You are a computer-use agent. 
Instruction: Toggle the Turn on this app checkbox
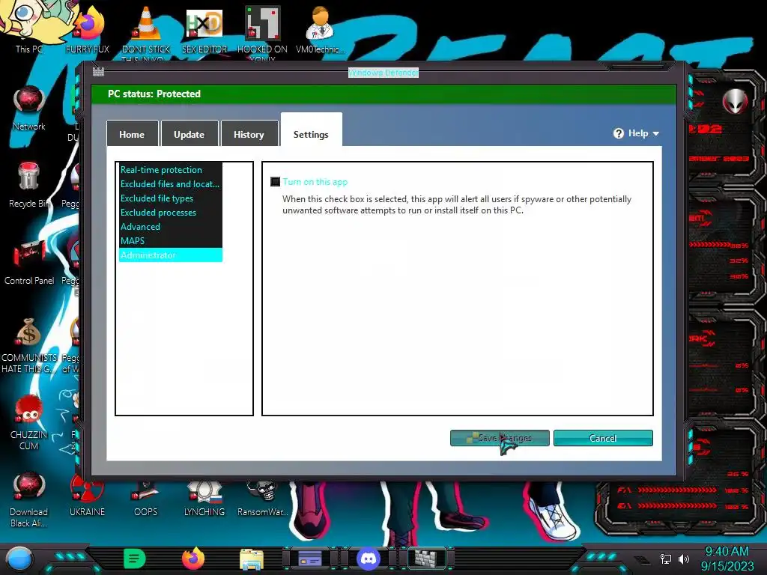point(276,182)
